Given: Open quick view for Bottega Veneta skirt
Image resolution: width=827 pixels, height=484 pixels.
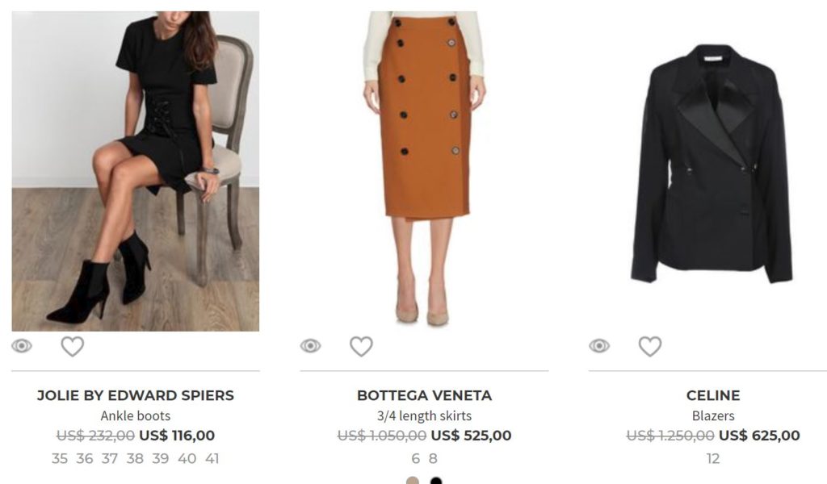Looking at the screenshot, I should pos(311,346).
